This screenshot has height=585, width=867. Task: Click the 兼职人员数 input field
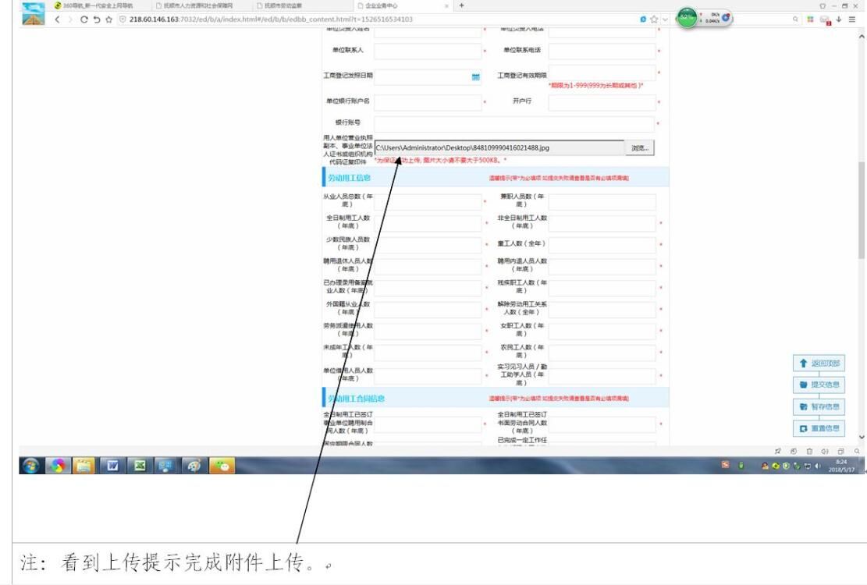[x=602, y=201]
